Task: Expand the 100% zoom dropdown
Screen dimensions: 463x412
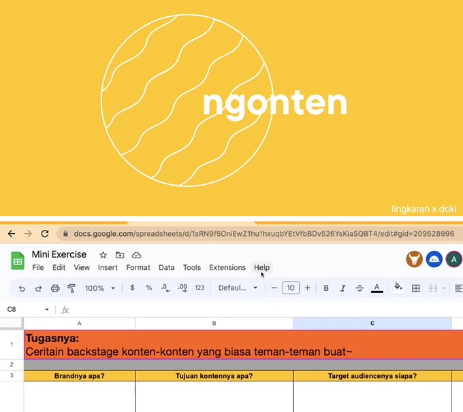Action: [100, 288]
